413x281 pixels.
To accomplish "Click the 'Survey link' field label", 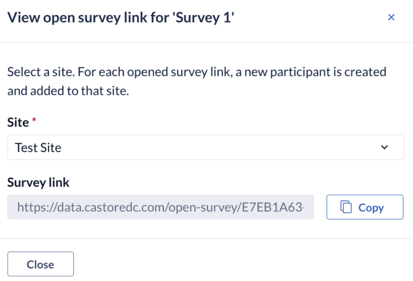I will pyautogui.click(x=39, y=182).
